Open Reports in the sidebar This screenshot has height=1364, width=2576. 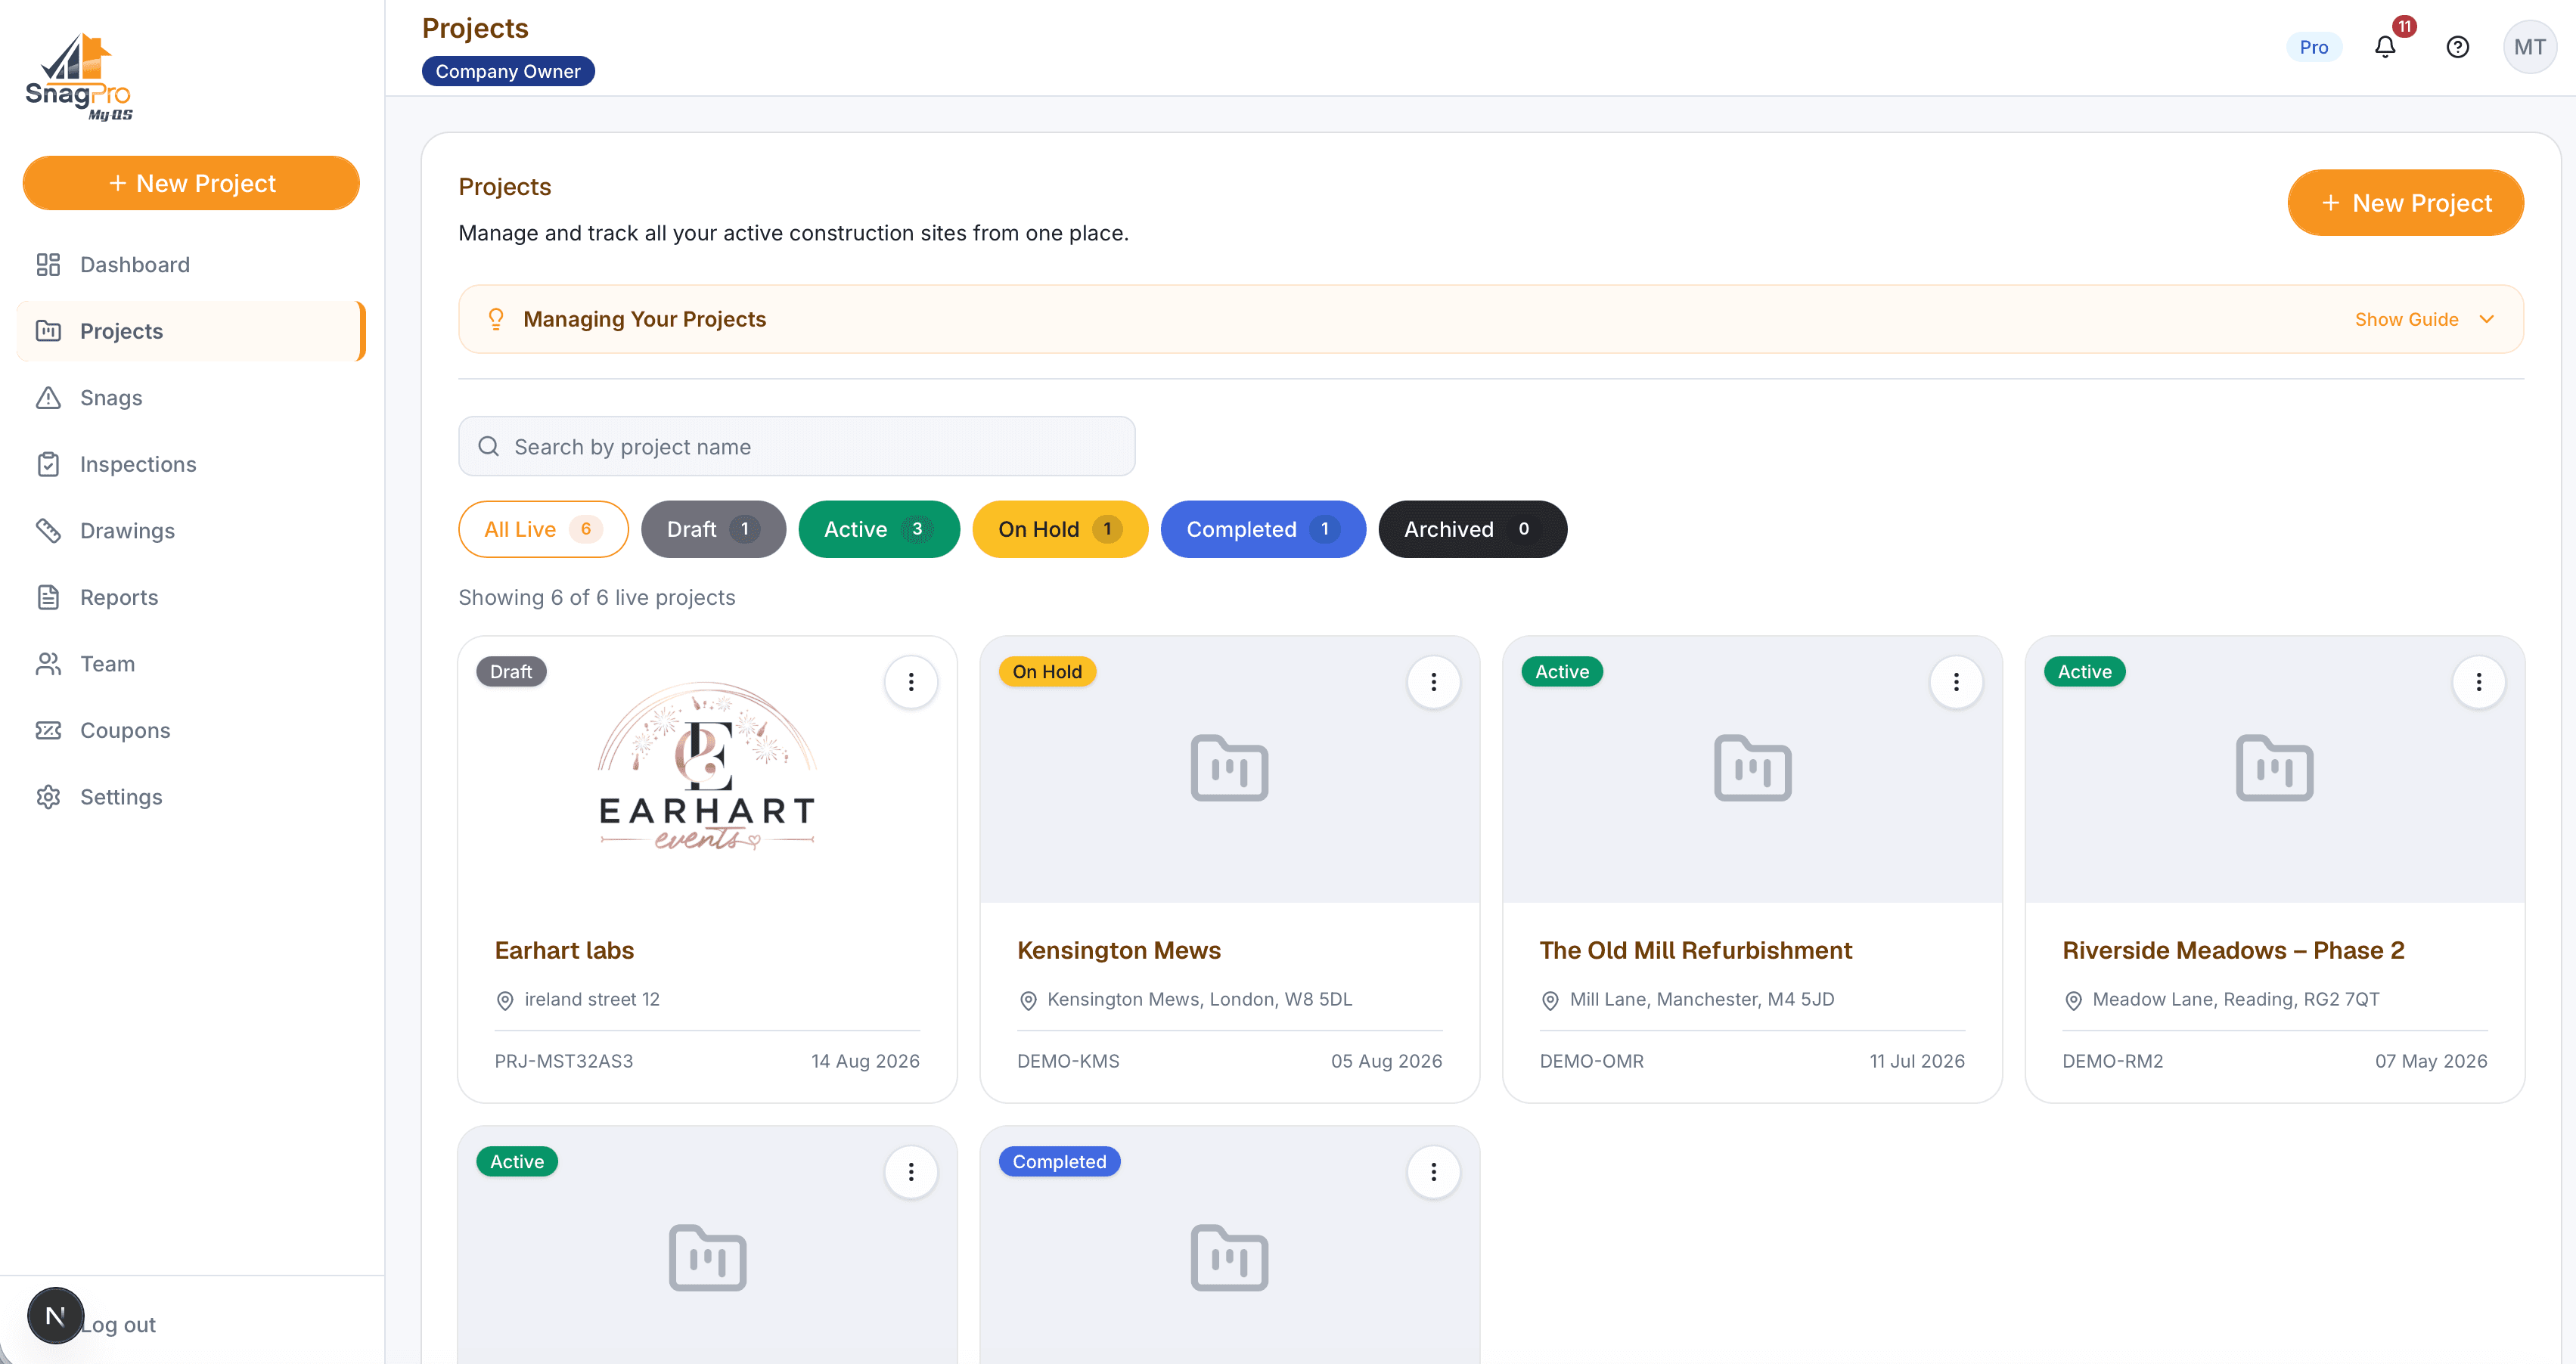click(x=191, y=597)
